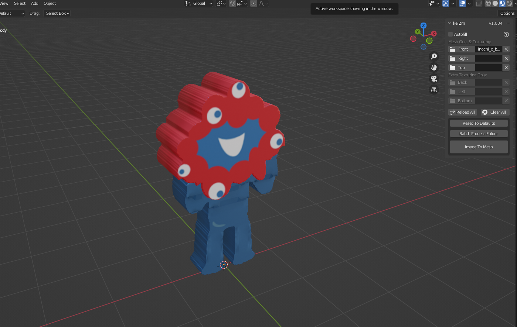Open the Object menu
The width and height of the screenshot is (517, 327).
[x=50, y=3]
